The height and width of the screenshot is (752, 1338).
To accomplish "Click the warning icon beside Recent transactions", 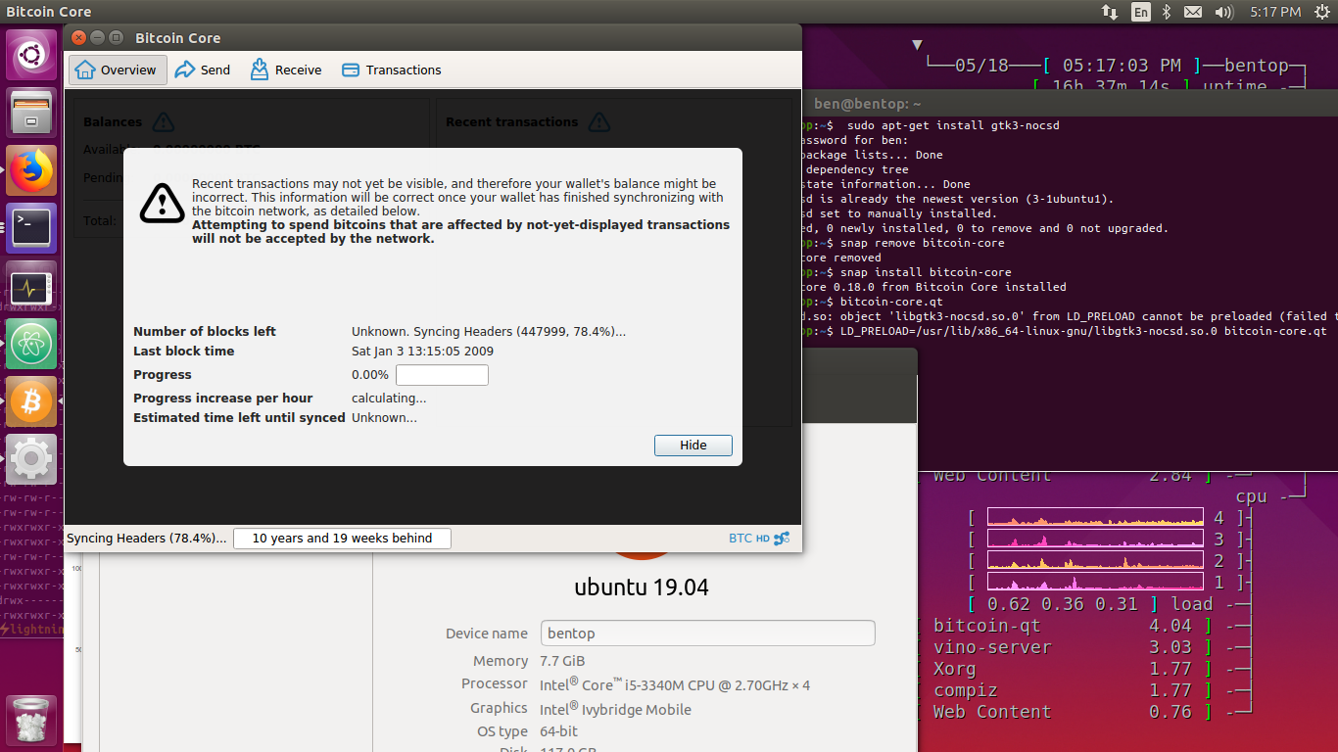I will click(x=597, y=122).
